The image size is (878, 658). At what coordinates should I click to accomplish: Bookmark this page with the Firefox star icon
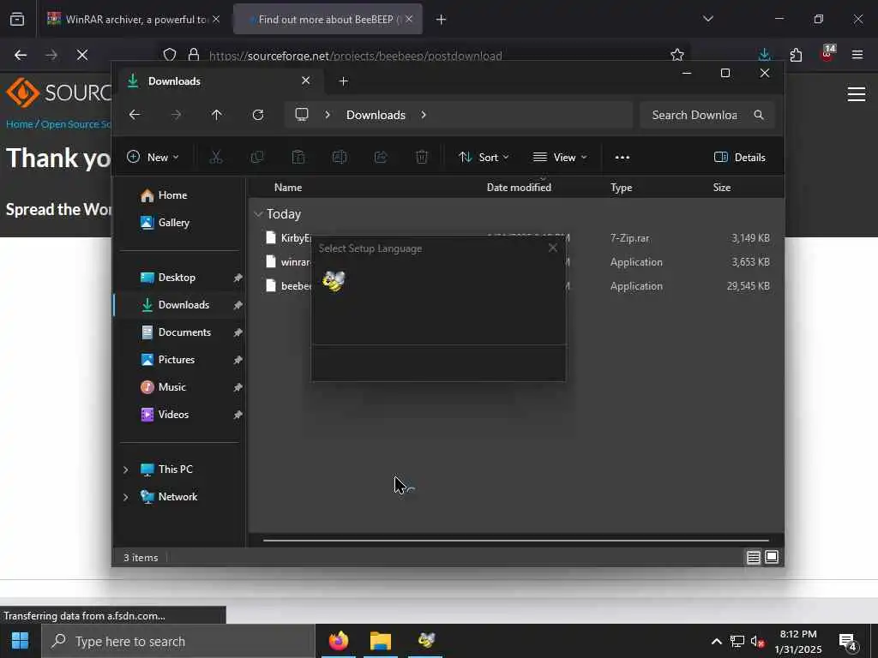coord(677,55)
